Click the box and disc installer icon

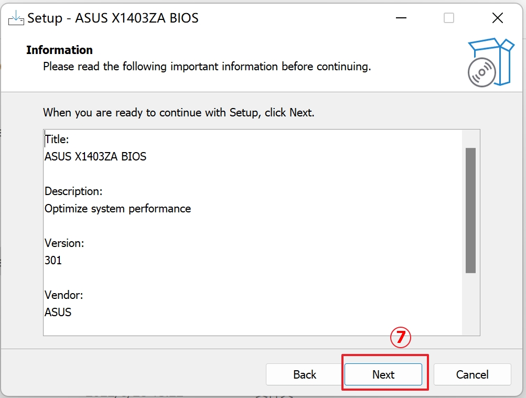pos(490,62)
